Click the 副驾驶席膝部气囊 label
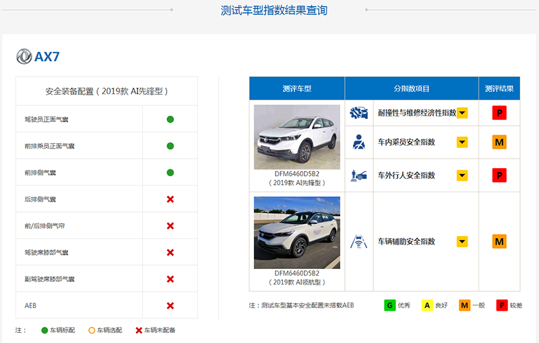The width and height of the screenshot is (539, 343). (49, 279)
